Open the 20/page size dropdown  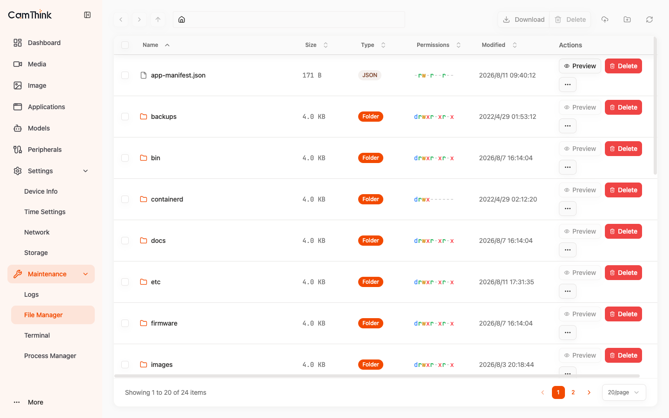coord(623,392)
